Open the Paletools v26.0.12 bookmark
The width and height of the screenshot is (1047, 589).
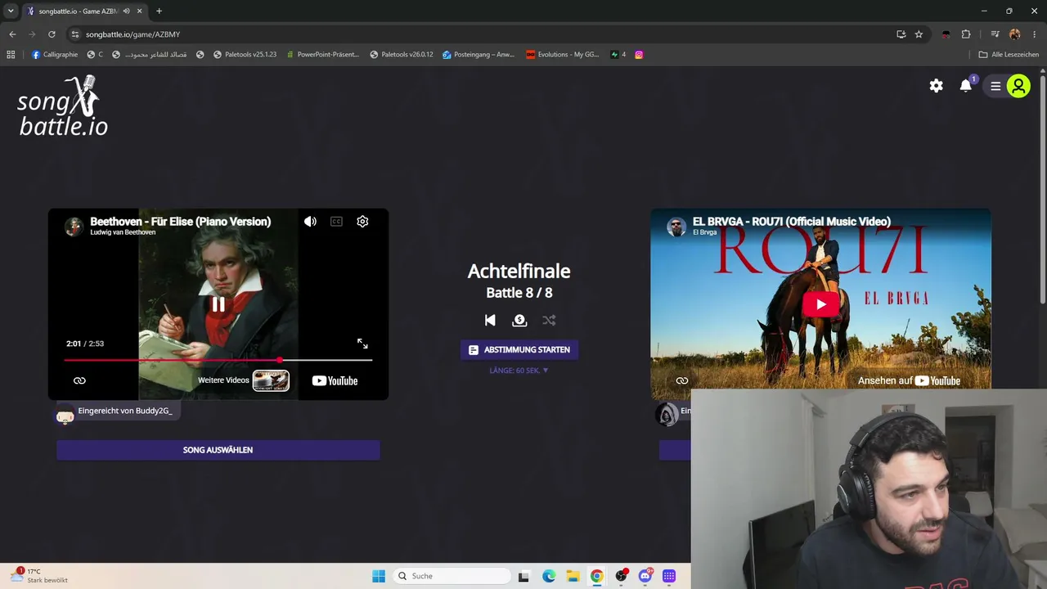tap(401, 55)
